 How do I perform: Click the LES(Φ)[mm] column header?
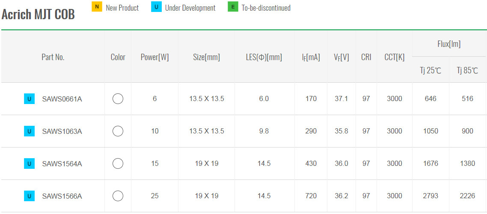(x=264, y=57)
